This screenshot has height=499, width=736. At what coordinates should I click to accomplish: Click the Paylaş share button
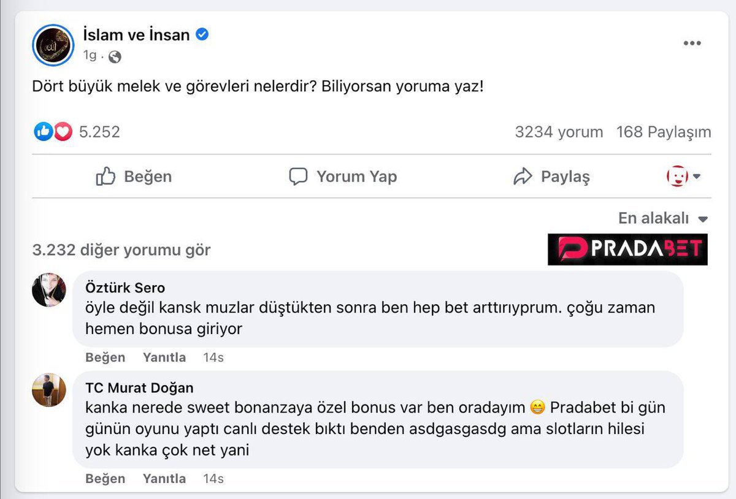(x=551, y=177)
